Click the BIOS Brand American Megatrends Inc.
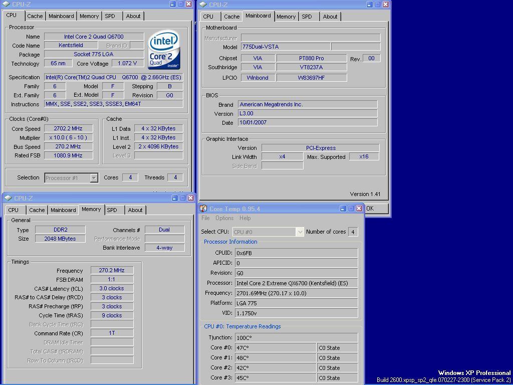 [x=308, y=104]
